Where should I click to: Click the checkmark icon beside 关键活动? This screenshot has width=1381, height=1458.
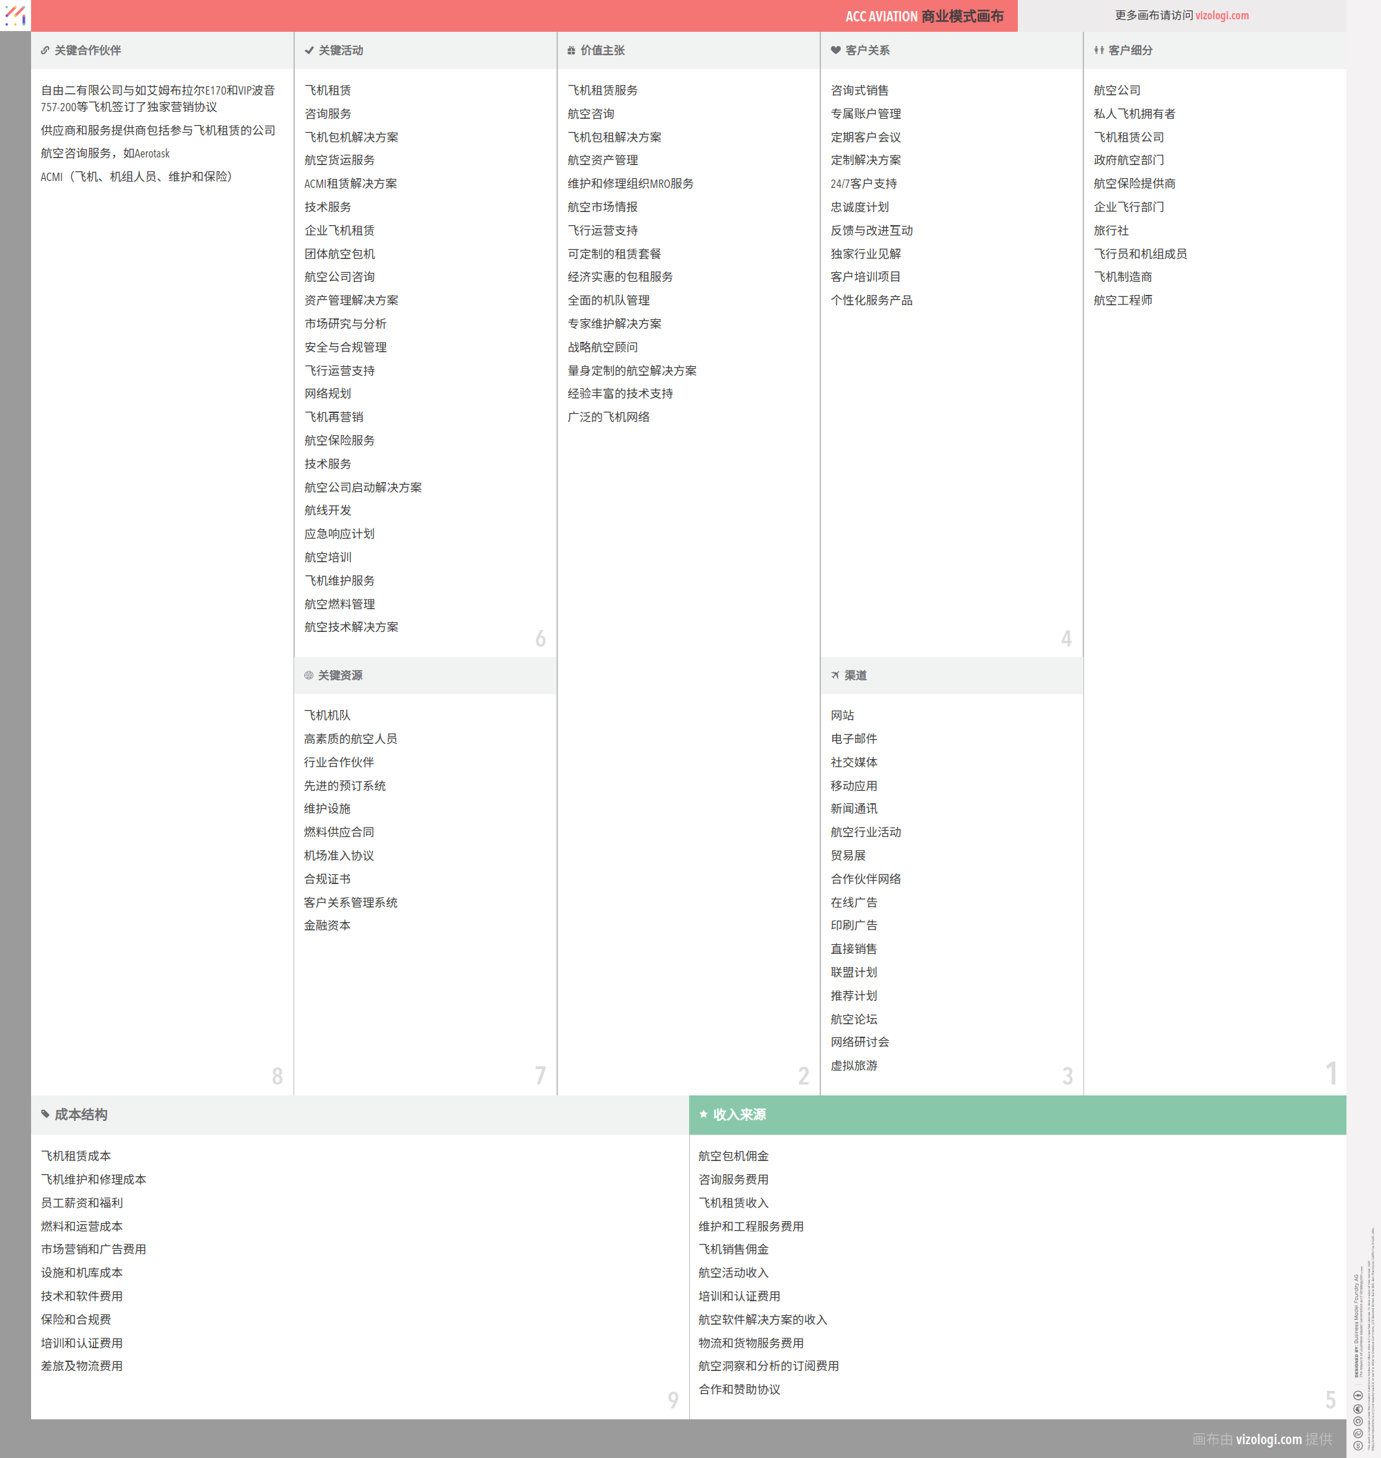309,50
